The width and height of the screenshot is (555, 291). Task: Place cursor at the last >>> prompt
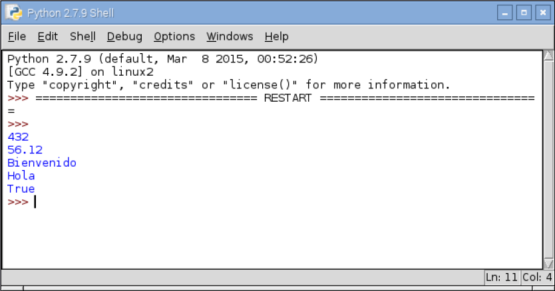[35, 202]
